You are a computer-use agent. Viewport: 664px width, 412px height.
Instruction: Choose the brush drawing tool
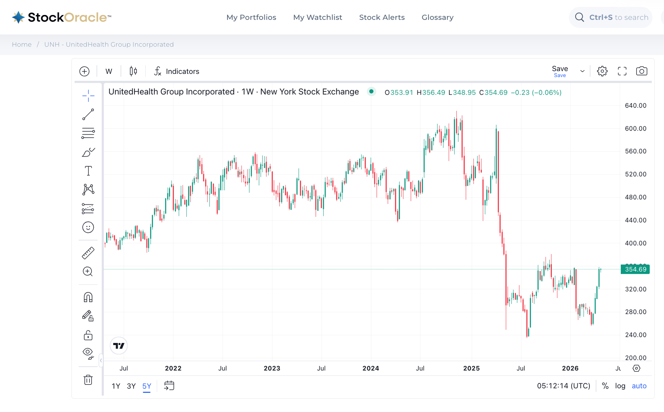(x=88, y=152)
